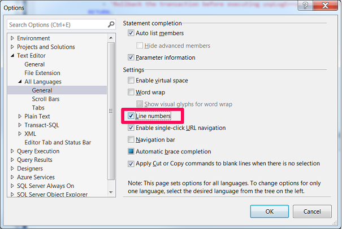
Task: Click the Cancel button
Action: [312, 212]
